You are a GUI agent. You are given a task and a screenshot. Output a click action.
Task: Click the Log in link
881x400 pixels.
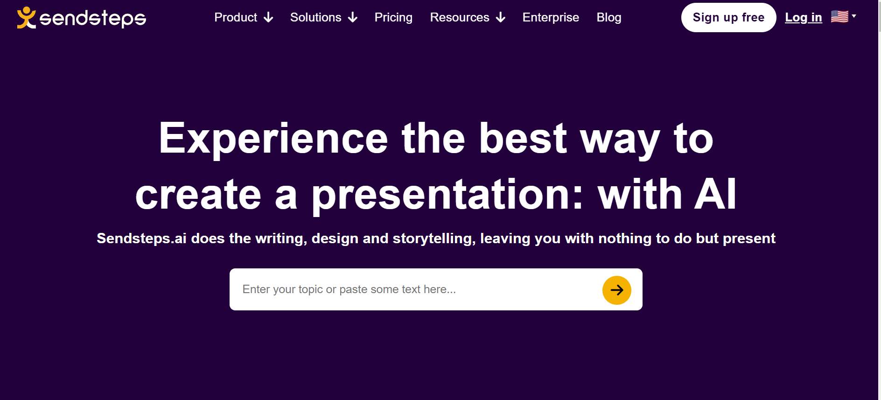tap(803, 17)
